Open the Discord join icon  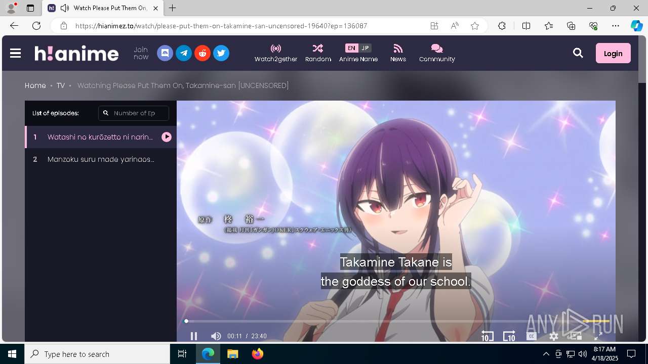pos(165,53)
